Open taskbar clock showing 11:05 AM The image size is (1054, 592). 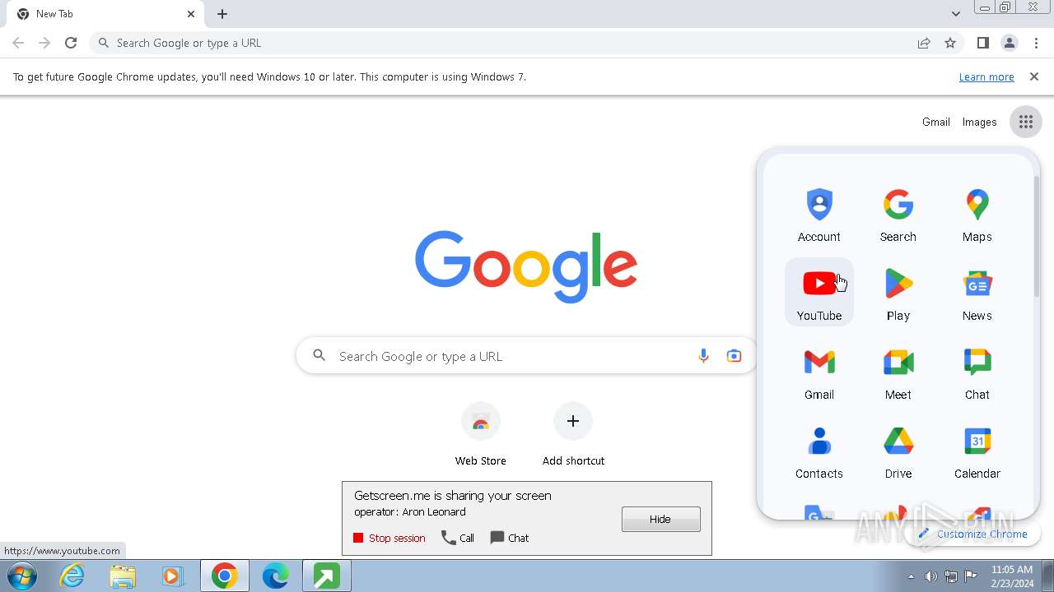click(x=1012, y=576)
